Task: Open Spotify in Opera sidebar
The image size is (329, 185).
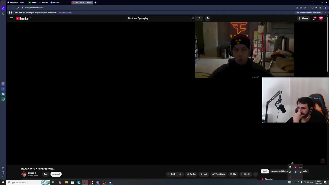Action: [3, 99]
